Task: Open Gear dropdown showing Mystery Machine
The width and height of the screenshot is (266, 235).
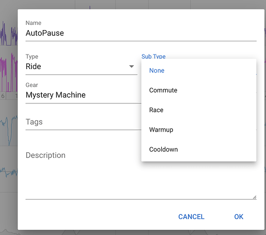Action: coord(83,95)
